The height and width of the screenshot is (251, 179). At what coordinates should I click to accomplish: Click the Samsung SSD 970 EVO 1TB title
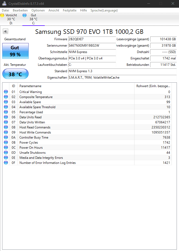coord(89,32)
